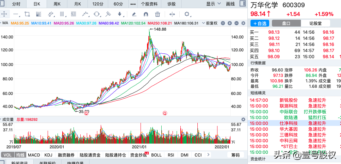Show more indicator tabs with chevron

click(208, 155)
